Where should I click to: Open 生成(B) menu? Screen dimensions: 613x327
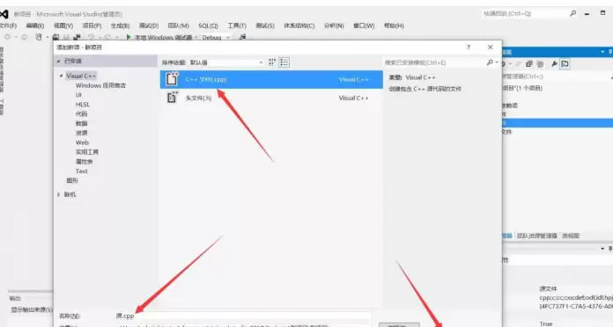tap(120, 25)
